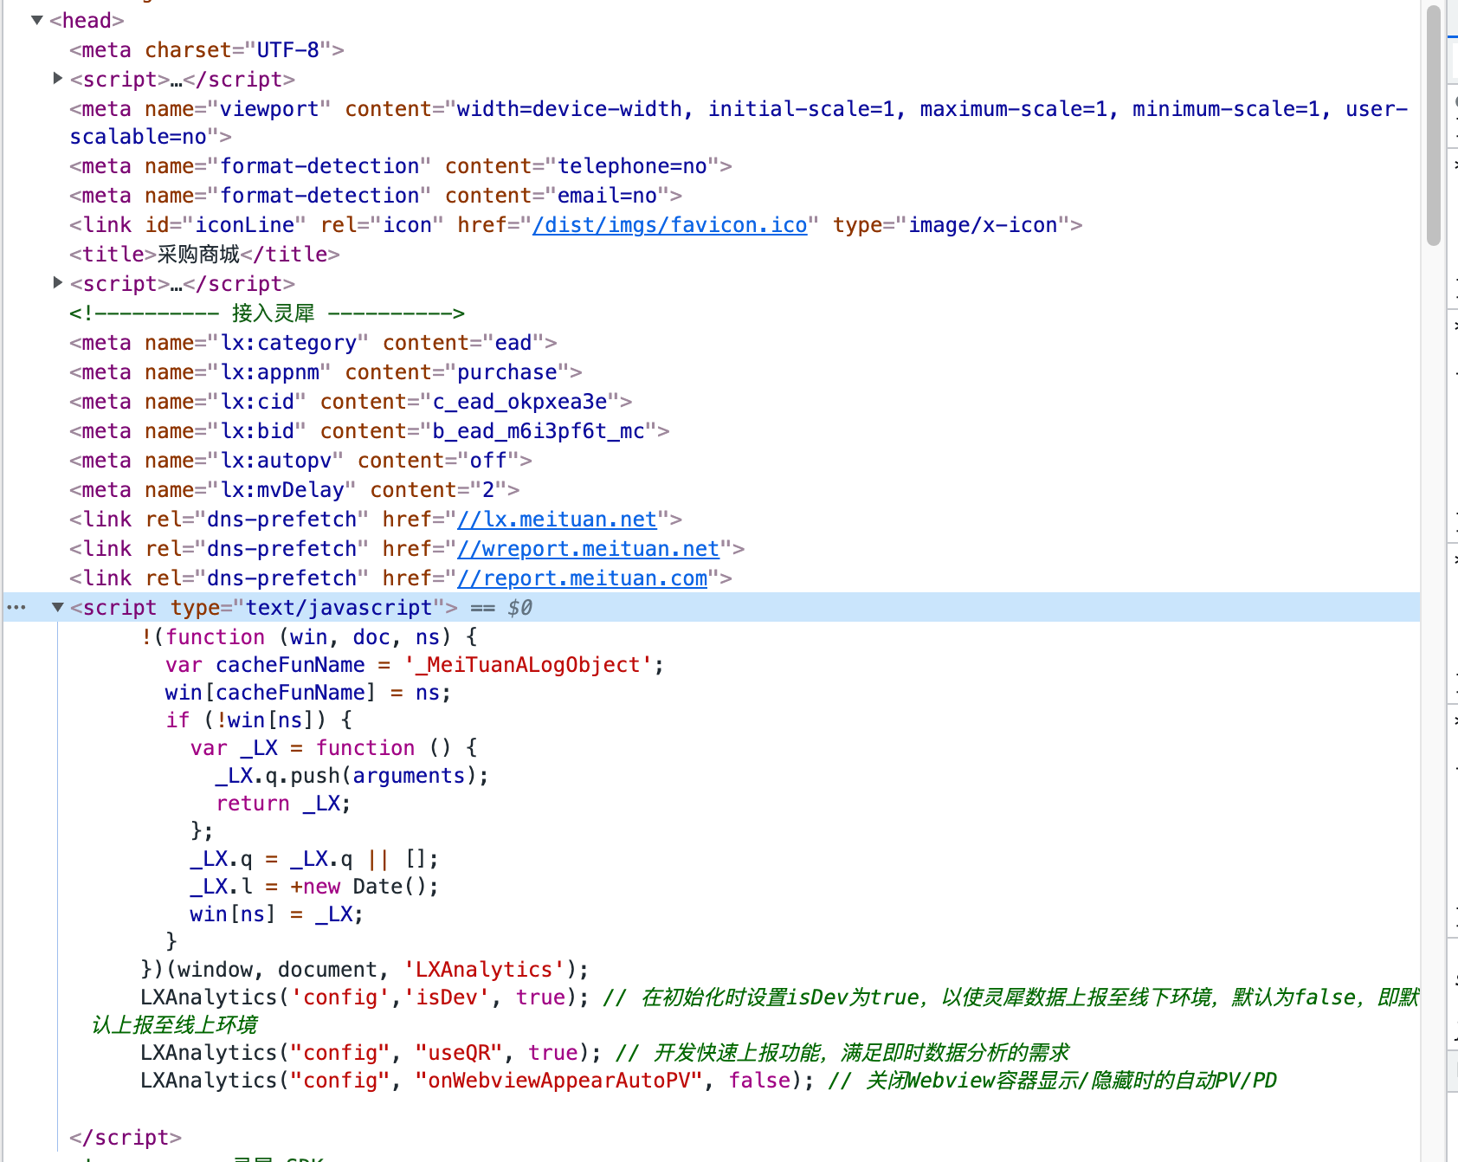
Task: Select the lx:mvDelay meta row
Action: pyautogui.click(x=294, y=490)
